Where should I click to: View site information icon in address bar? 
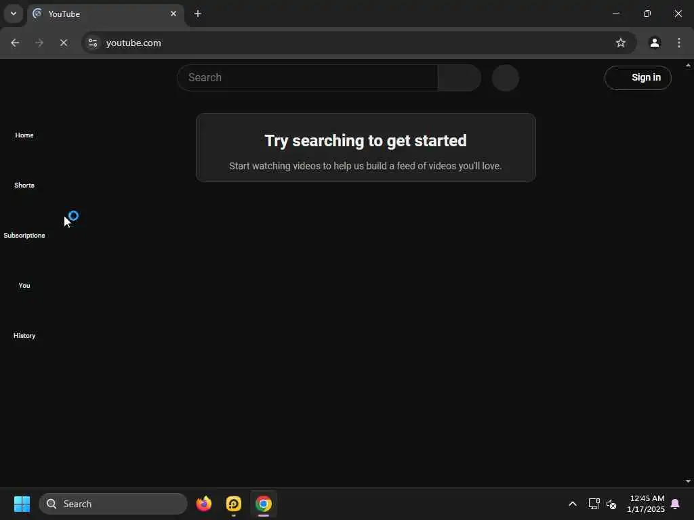pyautogui.click(x=92, y=43)
